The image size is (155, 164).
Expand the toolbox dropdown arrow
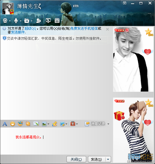click(77, 124)
